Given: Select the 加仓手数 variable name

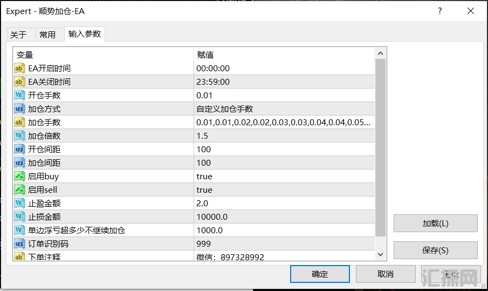Looking at the screenshot, I should [x=44, y=122].
